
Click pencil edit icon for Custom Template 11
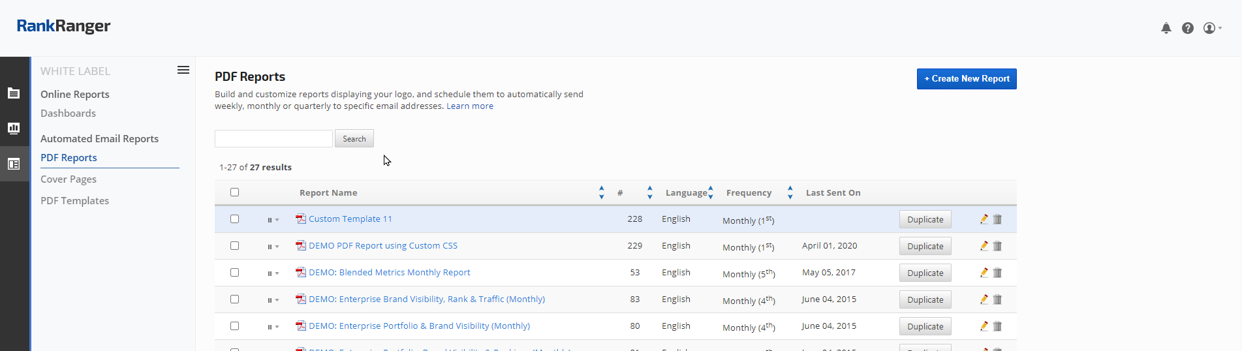(984, 219)
